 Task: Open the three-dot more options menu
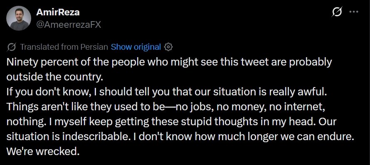(354, 12)
